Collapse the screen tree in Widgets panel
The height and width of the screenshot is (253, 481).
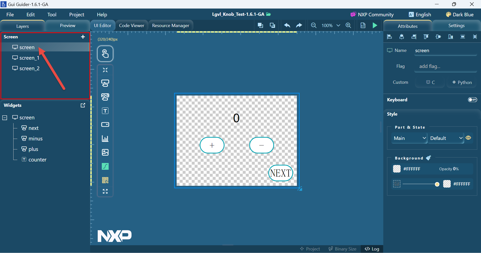click(5, 117)
